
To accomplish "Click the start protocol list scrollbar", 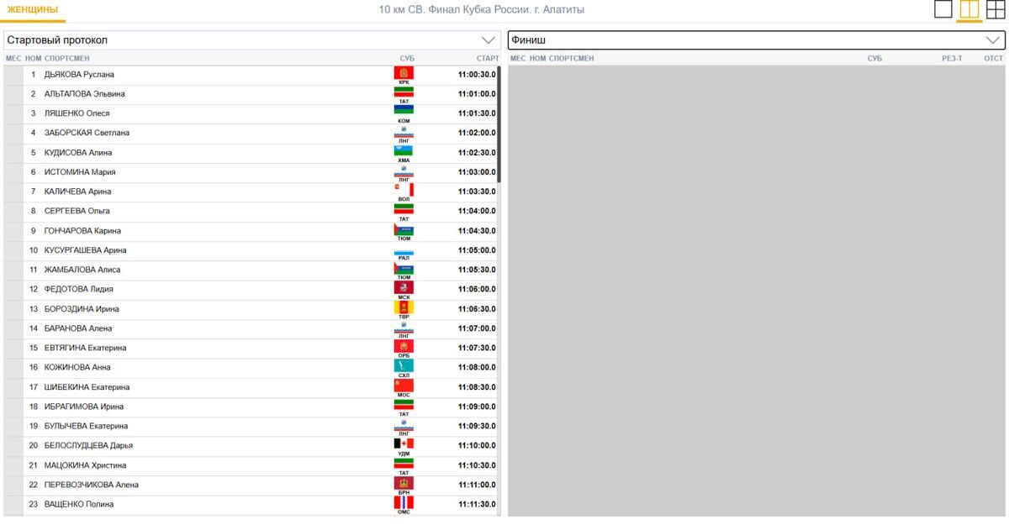I will click(x=499, y=124).
